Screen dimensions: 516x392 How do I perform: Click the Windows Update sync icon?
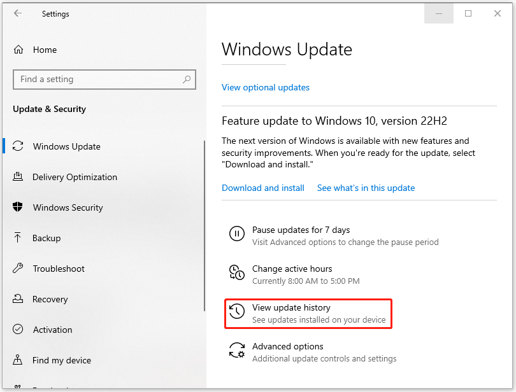tap(18, 146)
